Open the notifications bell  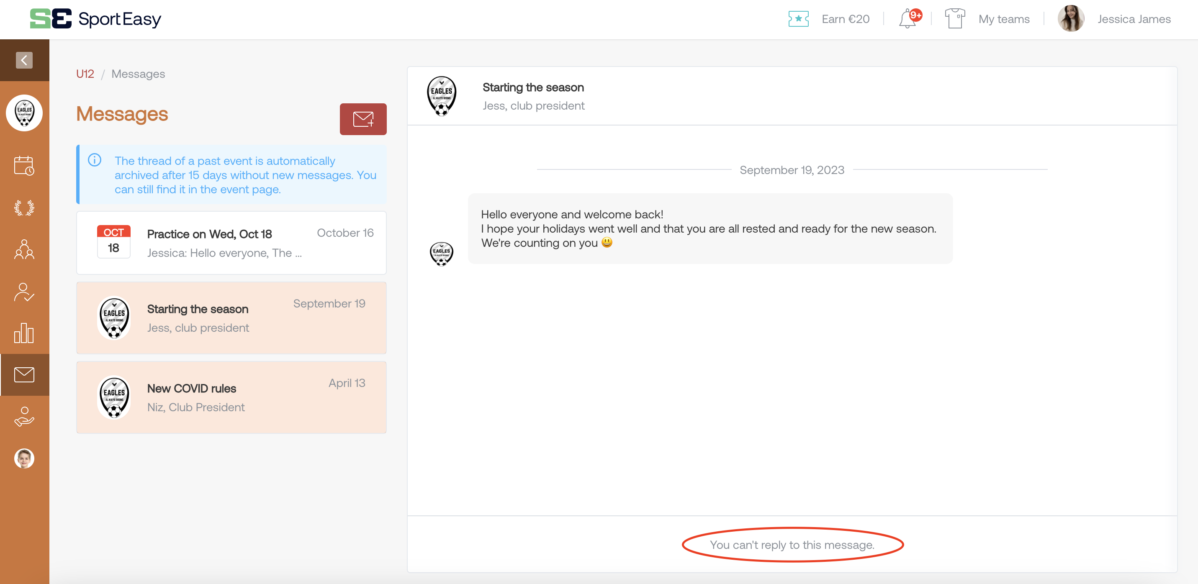point(908,19)
